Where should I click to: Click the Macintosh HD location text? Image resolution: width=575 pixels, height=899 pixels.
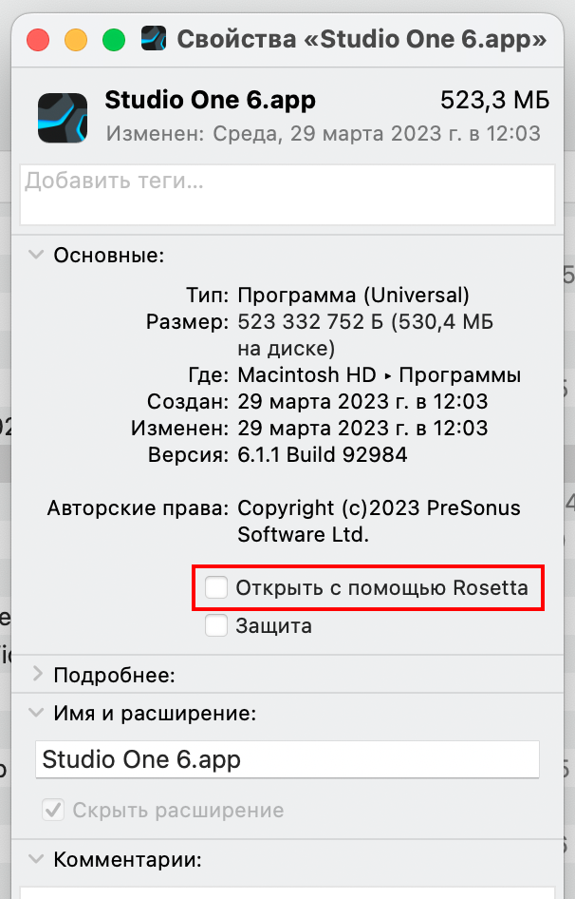pyautogui.click(x=307, y=375)
